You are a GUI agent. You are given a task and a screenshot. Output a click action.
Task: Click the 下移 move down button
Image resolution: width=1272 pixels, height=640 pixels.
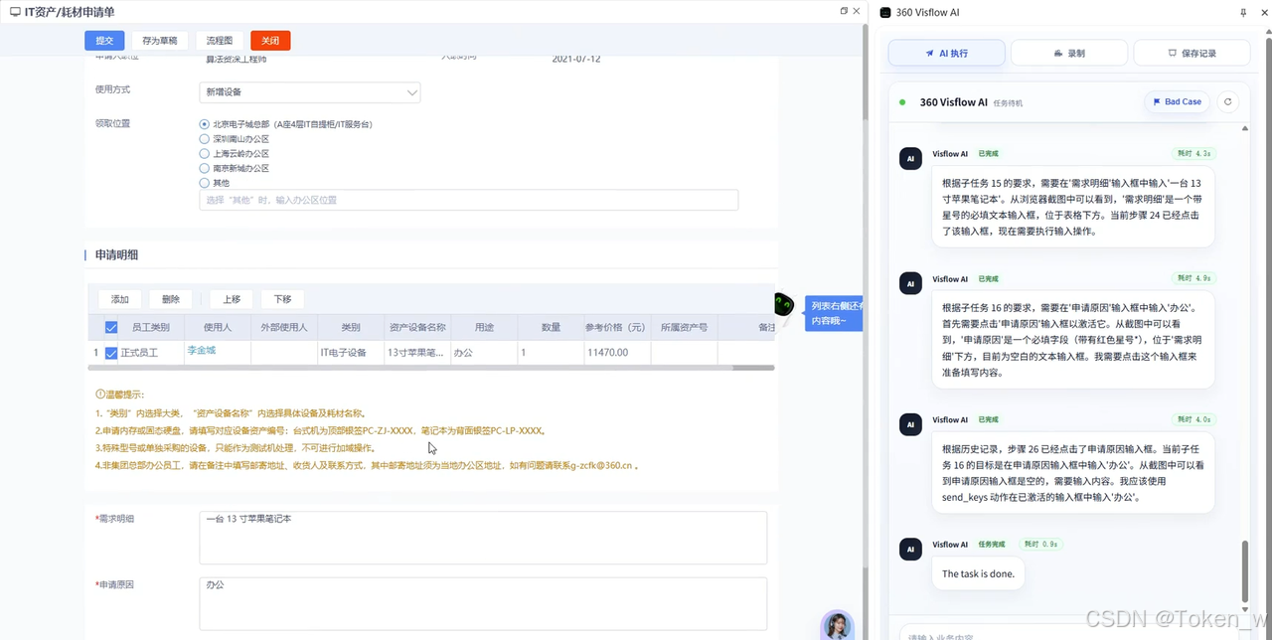283,299
